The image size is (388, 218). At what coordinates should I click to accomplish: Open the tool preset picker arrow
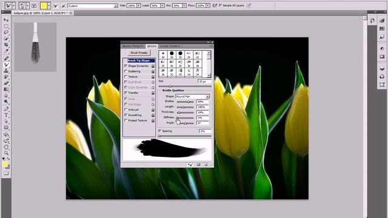pos(13,5)
